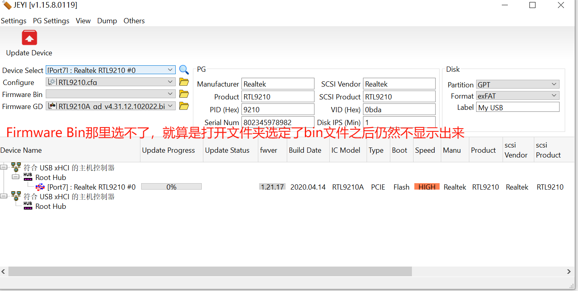
Task: Click the scrollbar right arrow
Action: (568, 271)
